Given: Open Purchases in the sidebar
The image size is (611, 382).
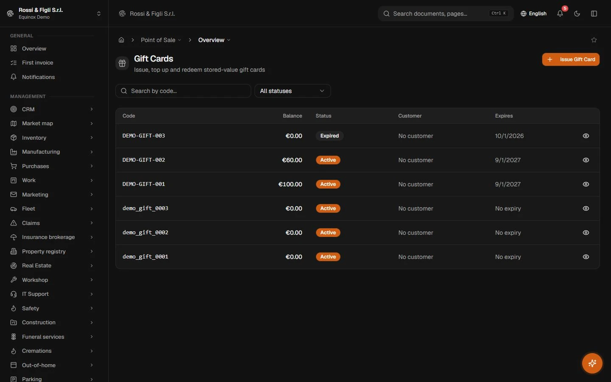Looking at the screenshot, I should (x=52, y=166).
